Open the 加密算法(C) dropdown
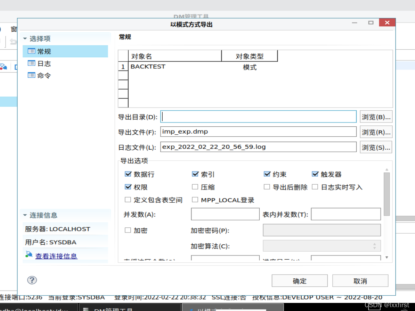415x311 pixels. click(x=322, y=246)
